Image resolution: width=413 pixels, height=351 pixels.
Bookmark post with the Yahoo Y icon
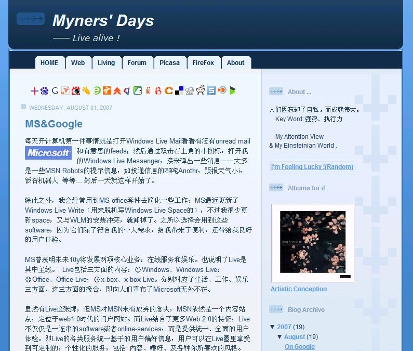[65, 90]
